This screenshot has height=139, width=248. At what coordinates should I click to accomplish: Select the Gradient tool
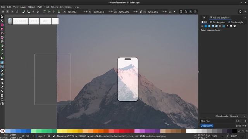tap(2, 63)
